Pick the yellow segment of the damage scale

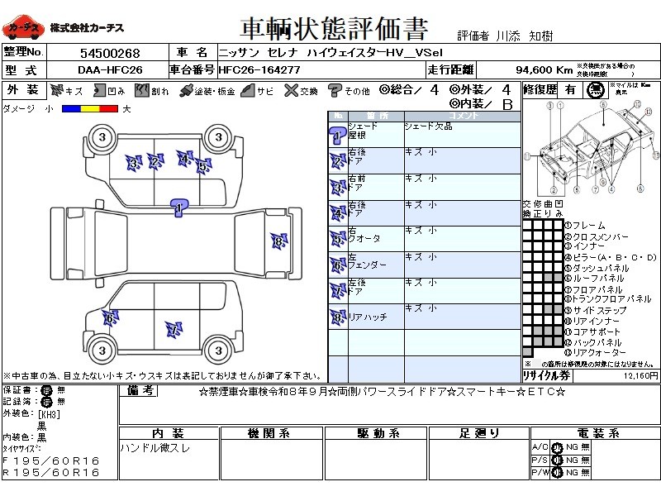click(x=90, y=109)
